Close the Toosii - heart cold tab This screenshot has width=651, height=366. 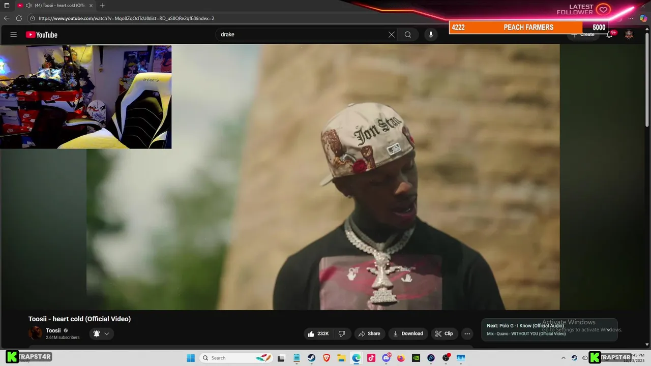pyautogui.click(x=91, y=5)
